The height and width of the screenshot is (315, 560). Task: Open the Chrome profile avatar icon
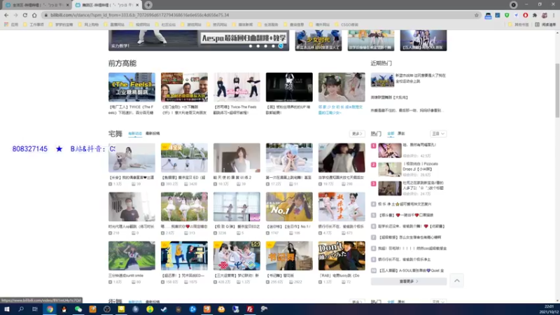click(x=545, y=15)
